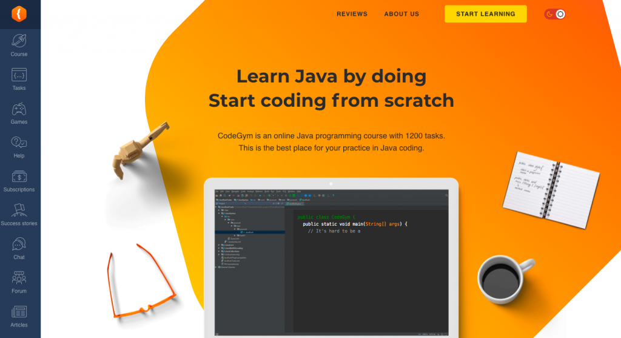Open the Tasks sidebar icon
This screenshot has width=621, height=338.
coord(19,75)
